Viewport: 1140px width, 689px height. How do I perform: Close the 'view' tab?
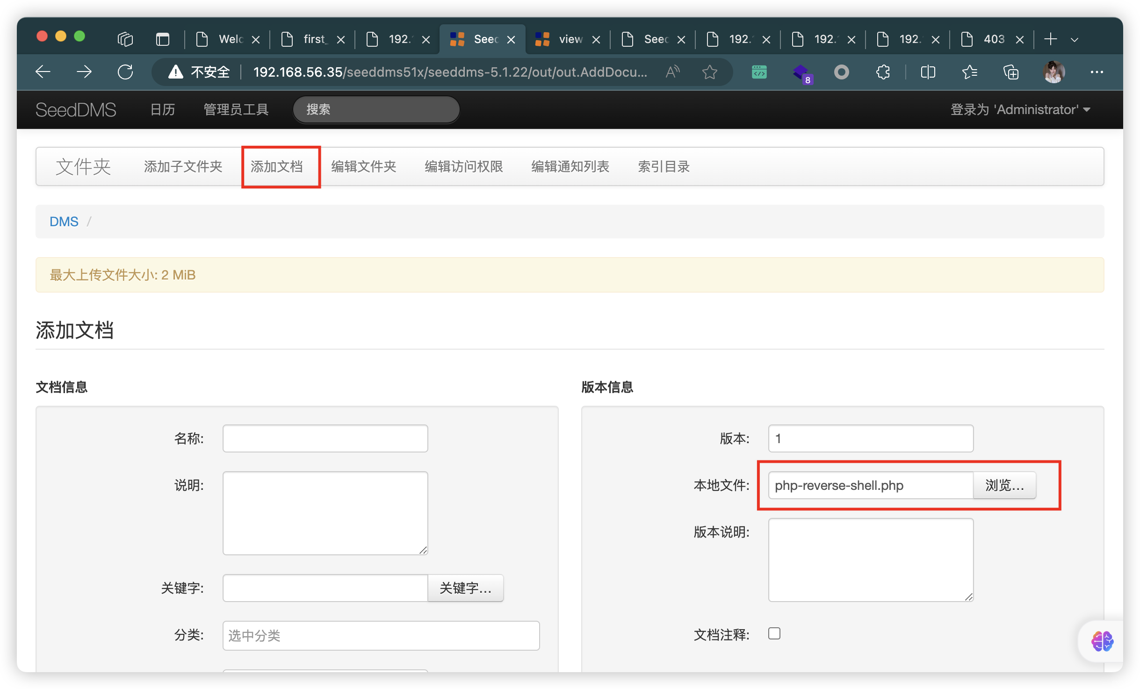596,40
